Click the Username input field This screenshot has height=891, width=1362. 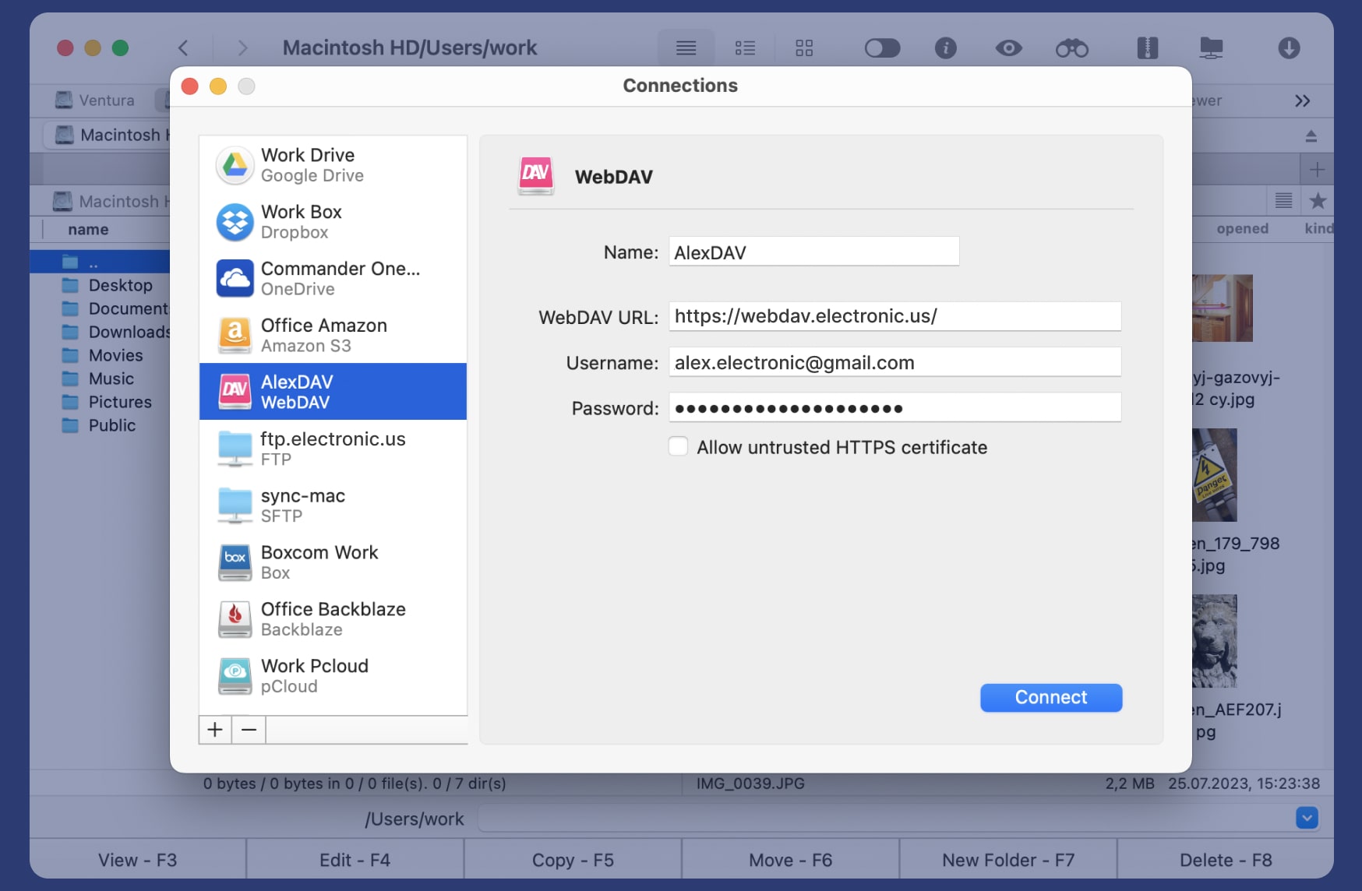[894, 362]
